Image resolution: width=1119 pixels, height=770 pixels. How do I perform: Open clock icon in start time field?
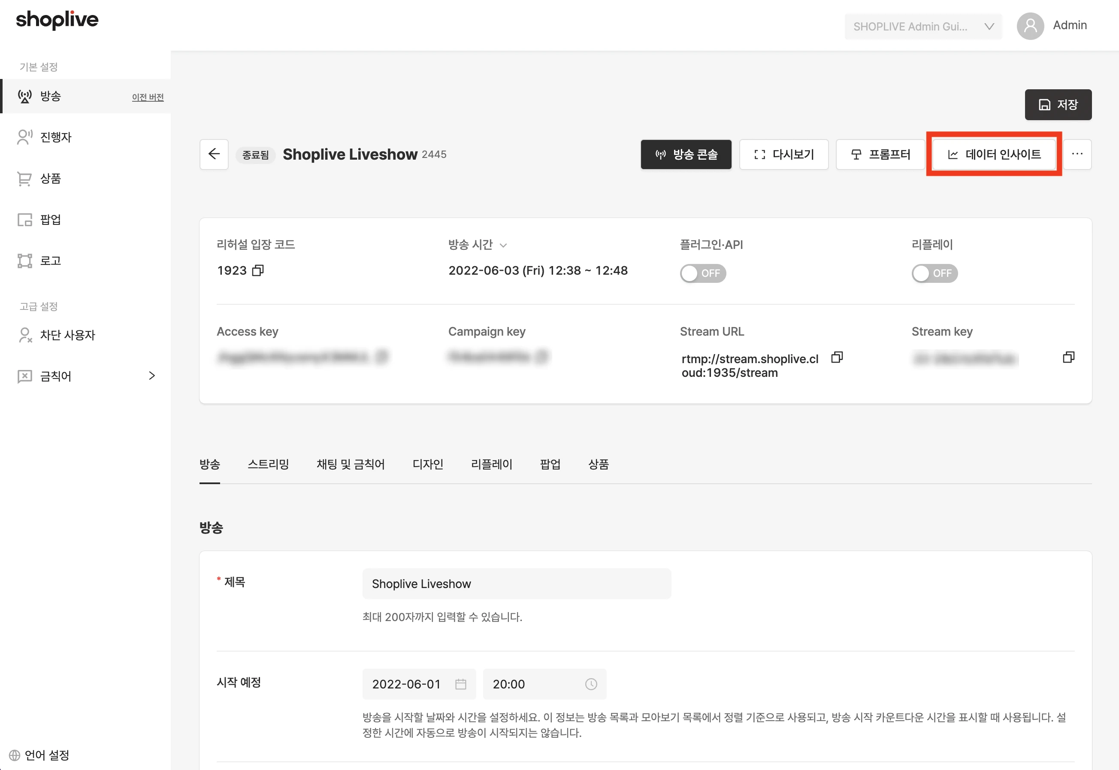pyautogui.click(x=591, y=684)
